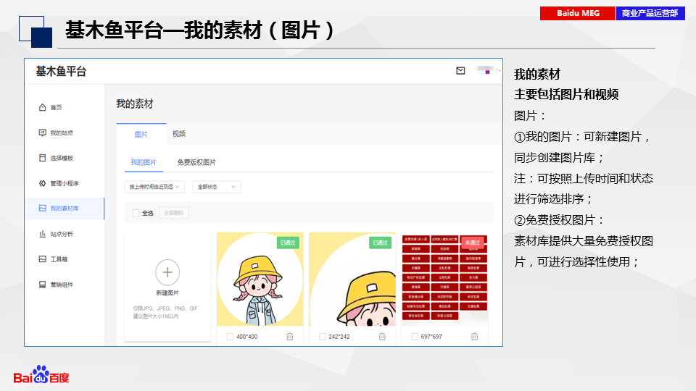The image size is (696, 391).
Task: Click the plus circle to add image
Action: click(167, 272)
